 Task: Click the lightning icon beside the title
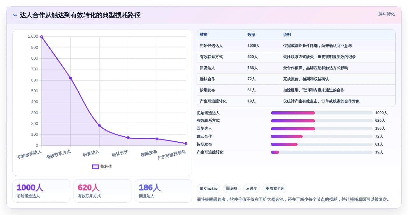[x=15, y=15]
